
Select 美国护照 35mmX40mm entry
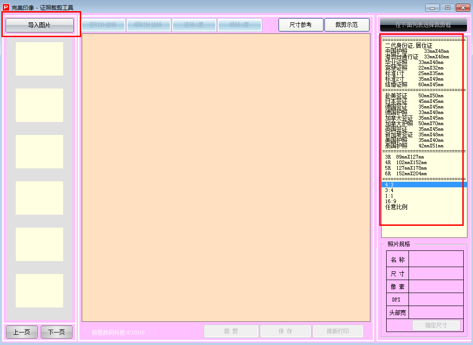(424, 141)
